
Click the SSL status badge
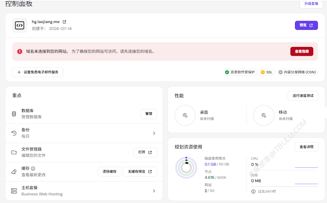pos(267,72)
